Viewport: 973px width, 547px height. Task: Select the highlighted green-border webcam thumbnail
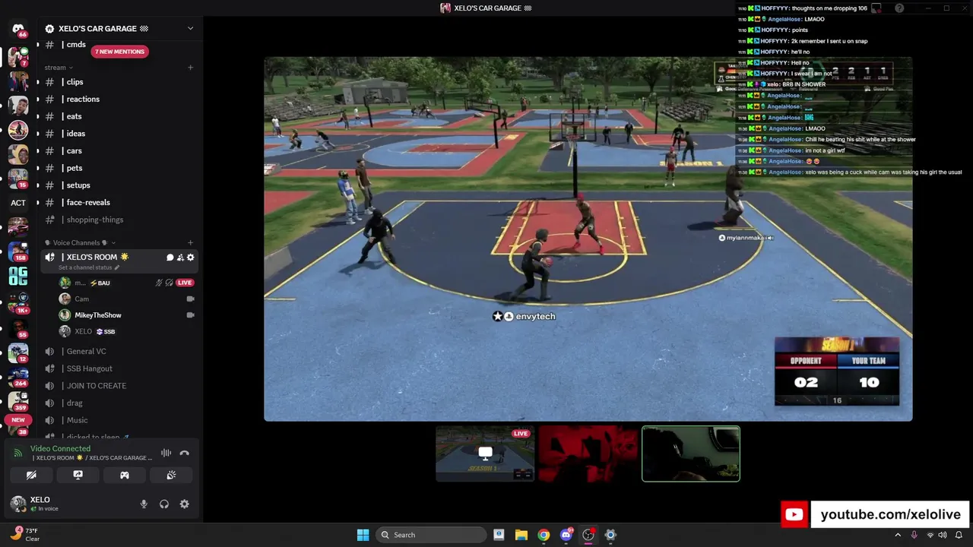691,454
